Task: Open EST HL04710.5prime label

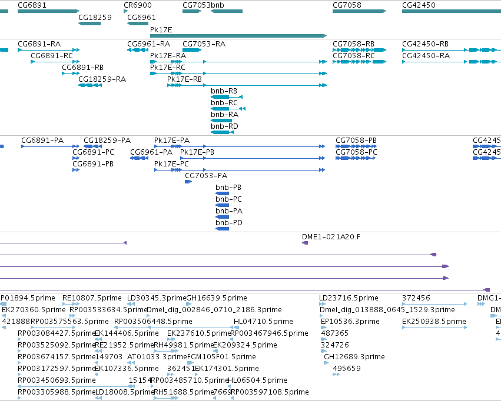Action: tap(264, 322)
